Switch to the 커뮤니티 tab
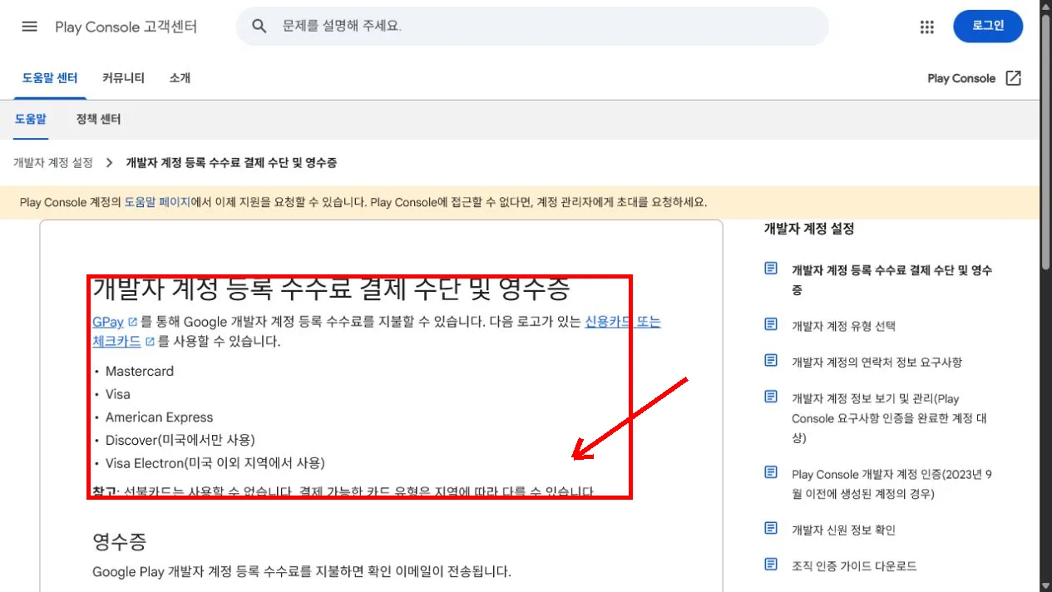This screenshot has height=592, width=1052. pos(123,78)
